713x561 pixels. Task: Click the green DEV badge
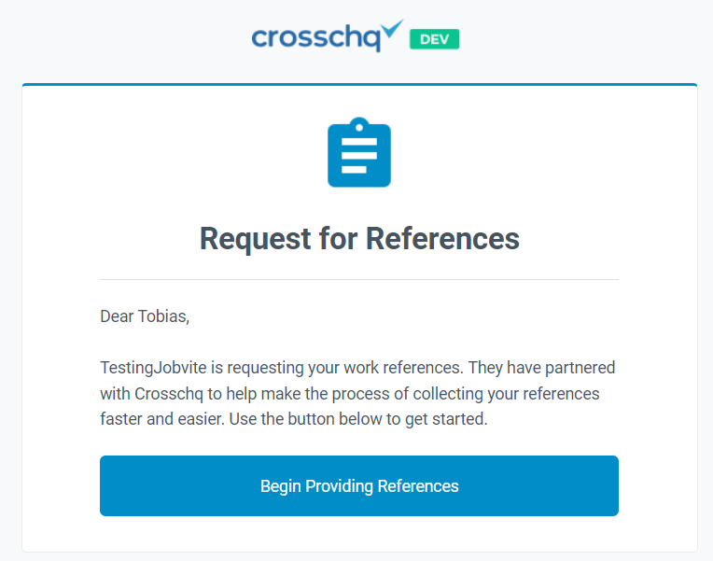click(x=434, y=39)
